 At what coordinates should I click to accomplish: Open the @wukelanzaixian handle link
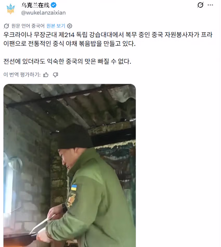pos(43,13)
